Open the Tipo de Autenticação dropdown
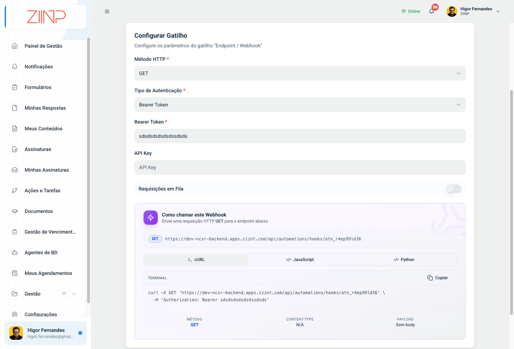The image size is (514, 349). 300,105
